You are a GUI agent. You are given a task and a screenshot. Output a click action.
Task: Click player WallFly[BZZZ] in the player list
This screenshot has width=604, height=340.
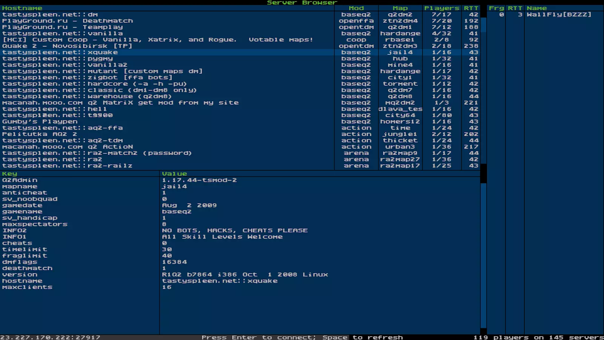point(545,15)
